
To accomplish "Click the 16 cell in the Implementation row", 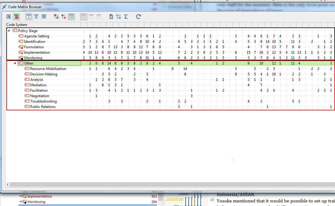I will click(261, 52).
